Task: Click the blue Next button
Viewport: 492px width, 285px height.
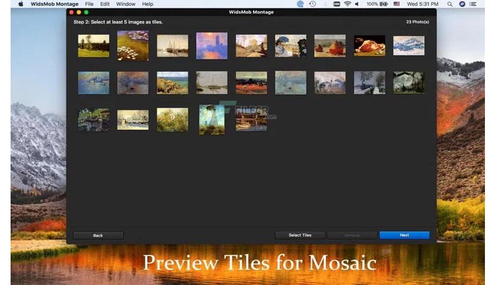Action: (404, 235)
